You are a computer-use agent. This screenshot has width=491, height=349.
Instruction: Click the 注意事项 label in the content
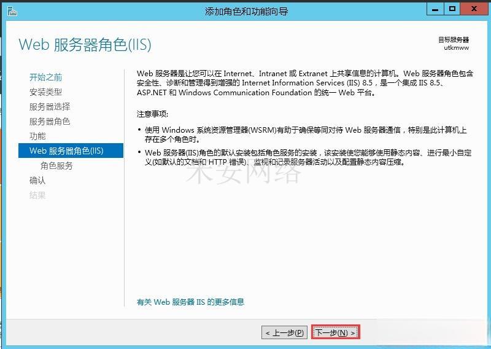(152, 114)
